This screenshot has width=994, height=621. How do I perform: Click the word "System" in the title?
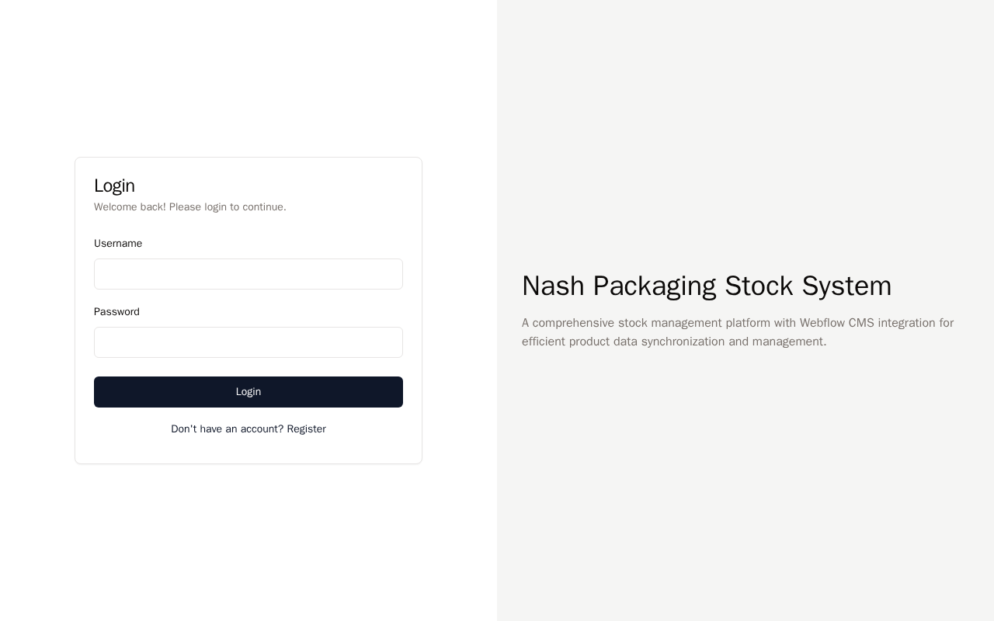(846, 286)
